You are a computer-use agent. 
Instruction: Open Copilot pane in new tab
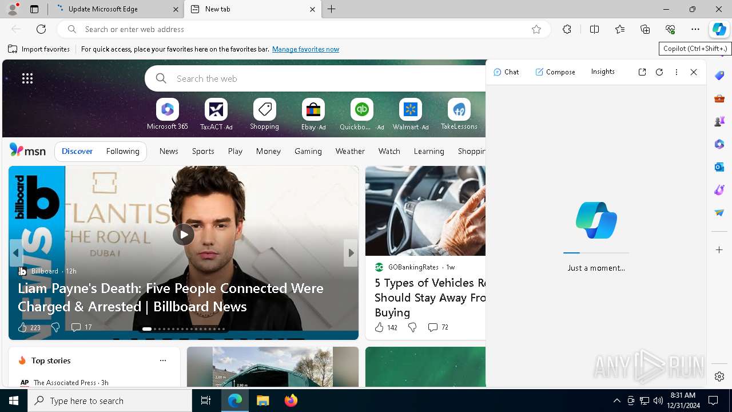(642, 72)
